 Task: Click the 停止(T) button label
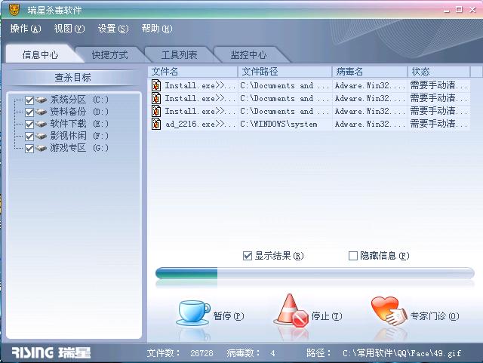click(x=327, y=316)
